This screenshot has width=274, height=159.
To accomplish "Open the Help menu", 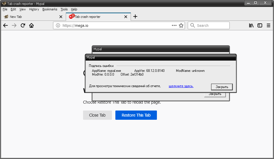I will [x=74, y=9].
